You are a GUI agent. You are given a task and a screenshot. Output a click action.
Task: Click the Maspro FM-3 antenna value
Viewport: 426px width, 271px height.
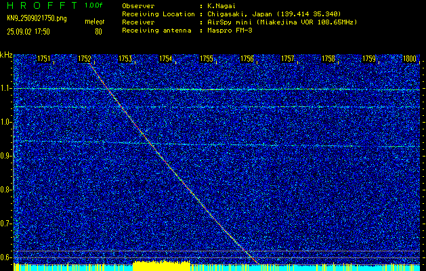[230, 30]
